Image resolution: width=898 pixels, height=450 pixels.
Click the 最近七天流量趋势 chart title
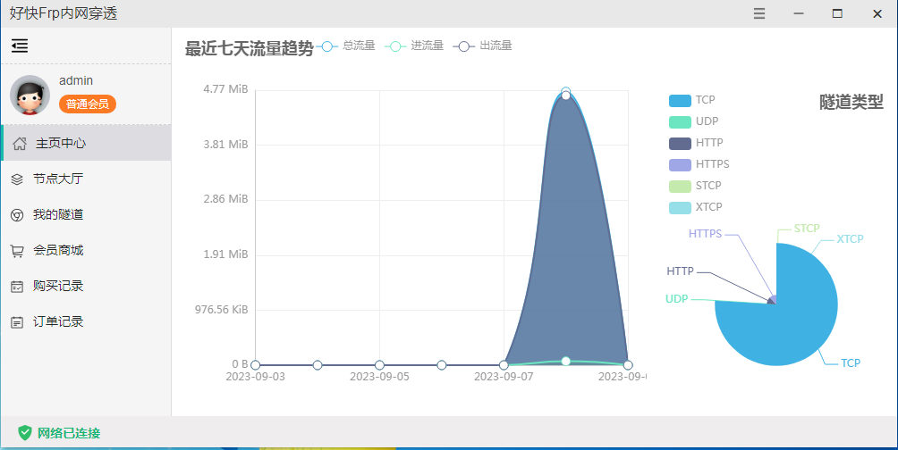250,48
